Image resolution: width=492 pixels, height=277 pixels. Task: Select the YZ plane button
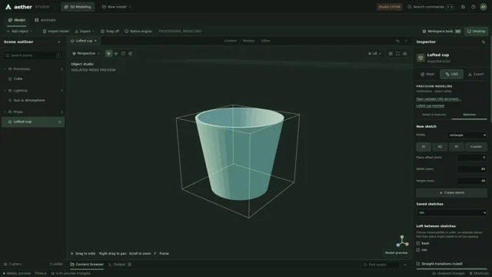click(x=456, y=147)
